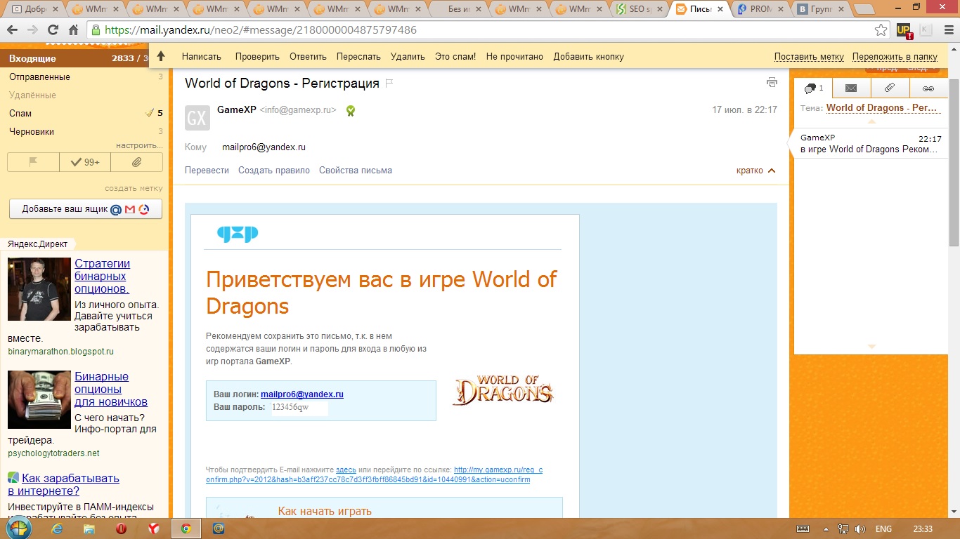Click the GX sender avatar

point(197,118)
